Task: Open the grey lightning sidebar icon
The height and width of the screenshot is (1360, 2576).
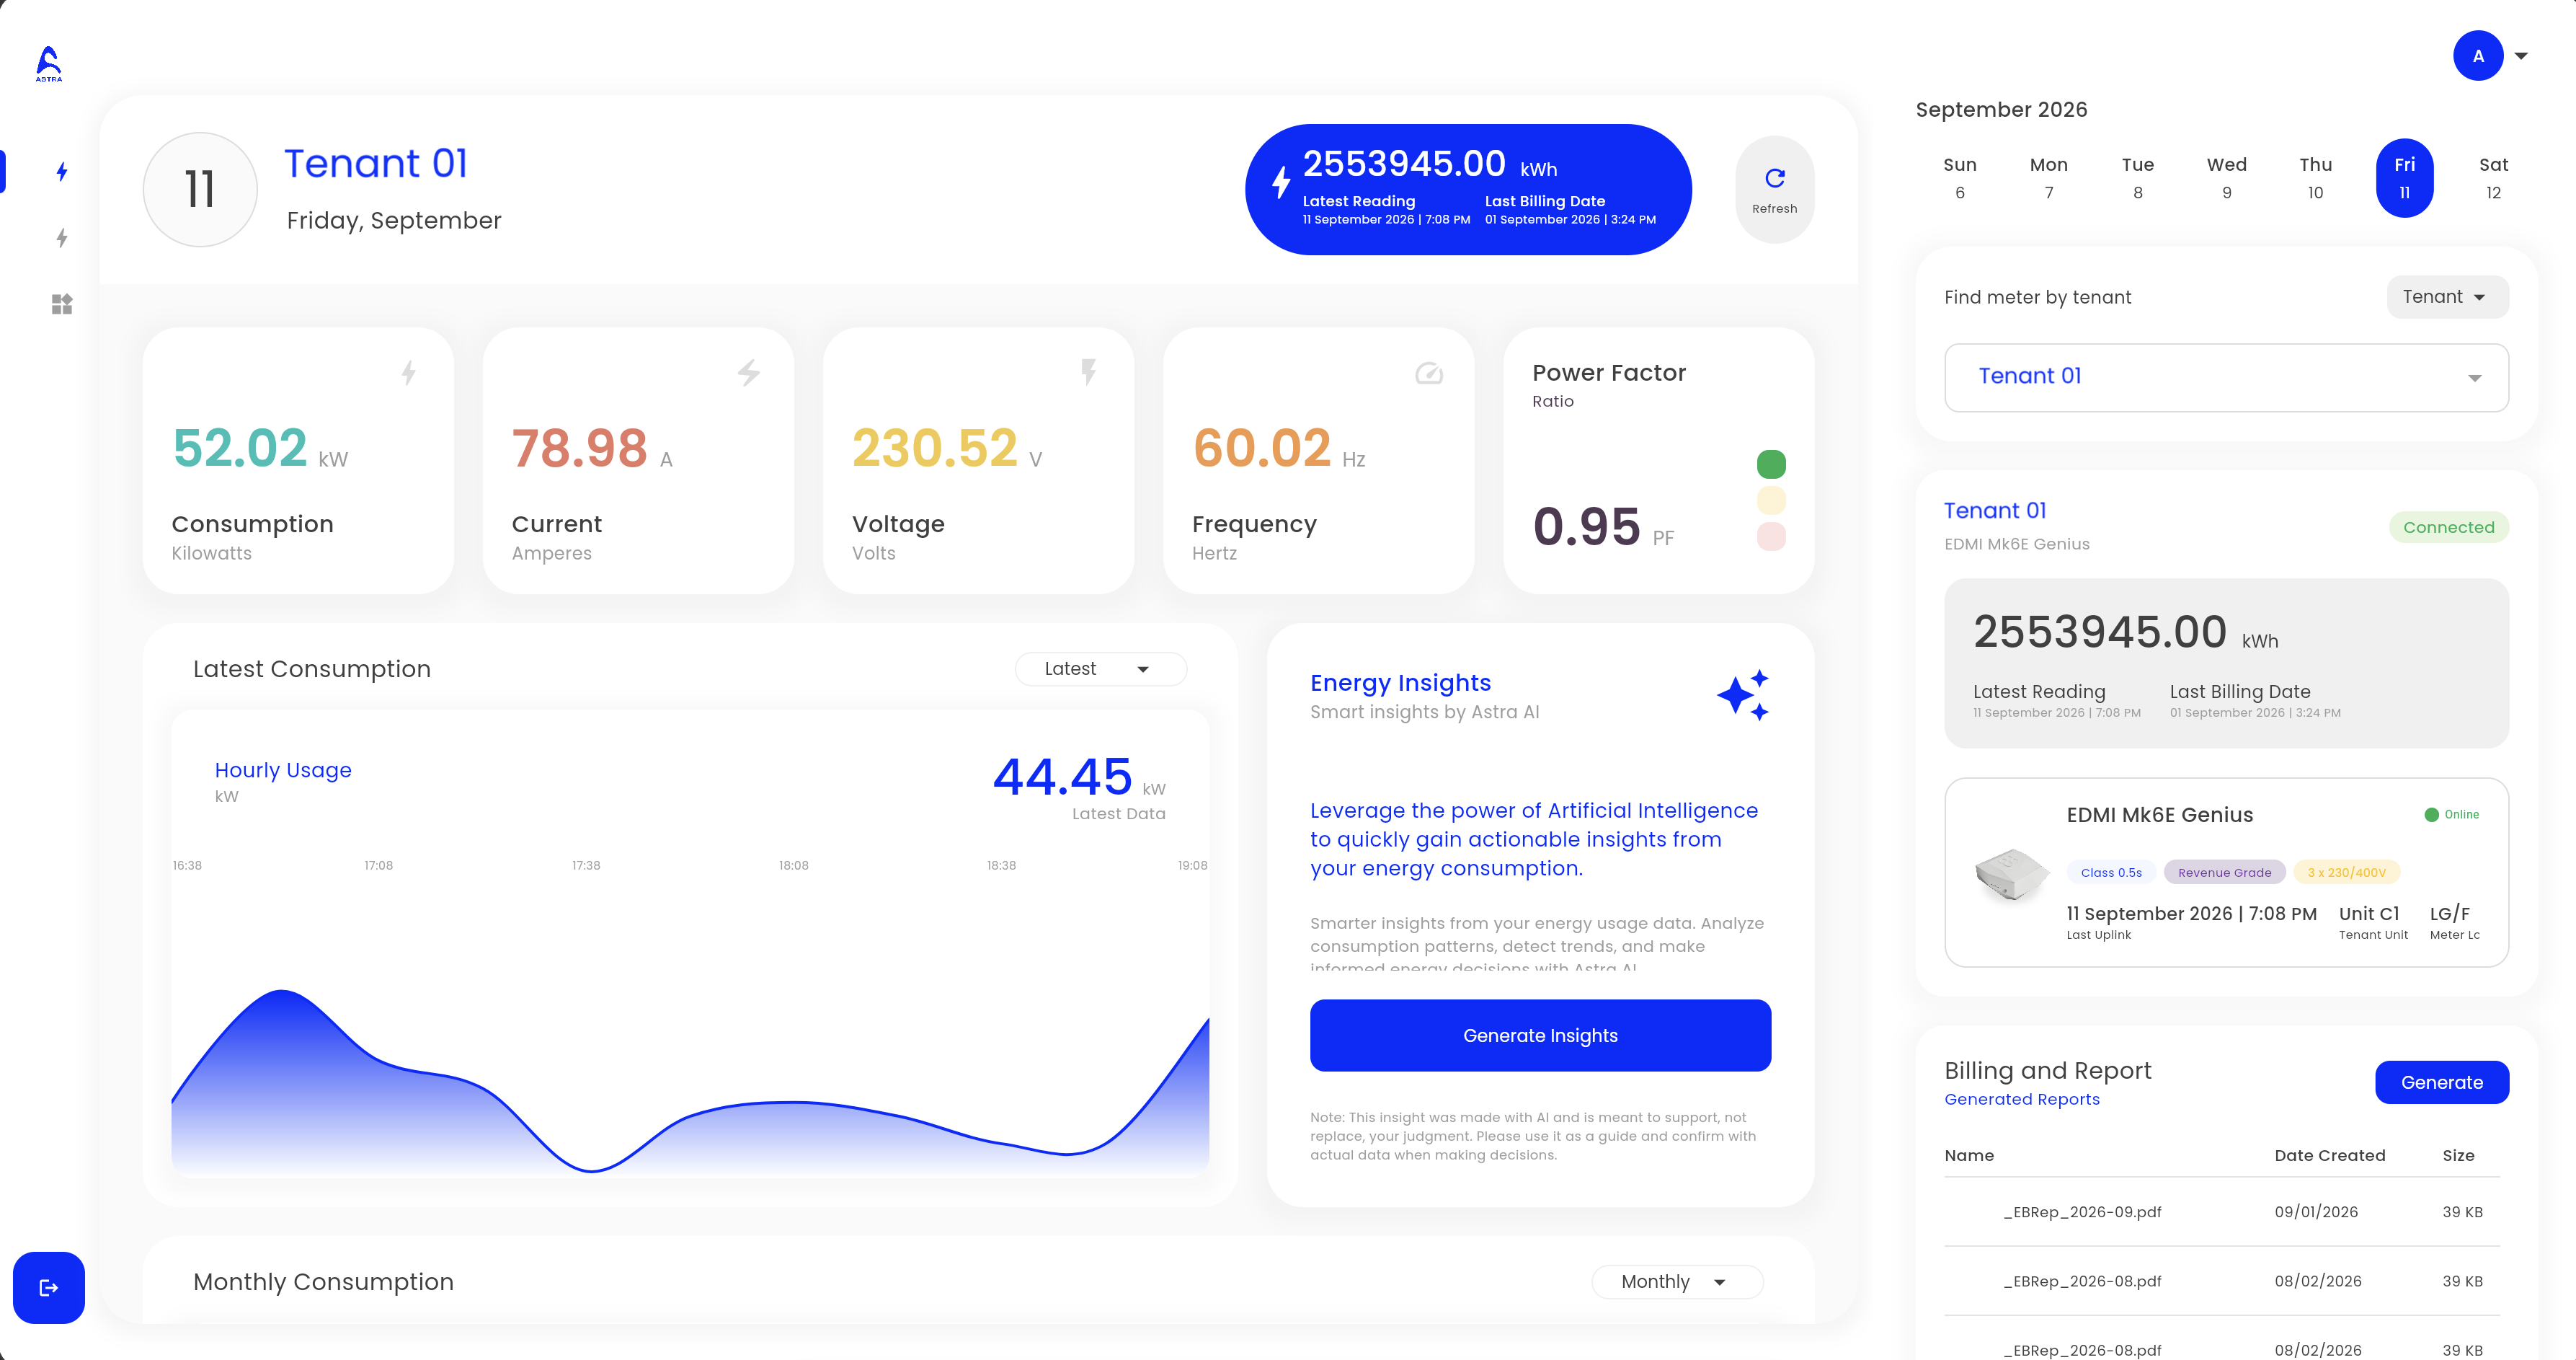Action: tap(62, 238)
